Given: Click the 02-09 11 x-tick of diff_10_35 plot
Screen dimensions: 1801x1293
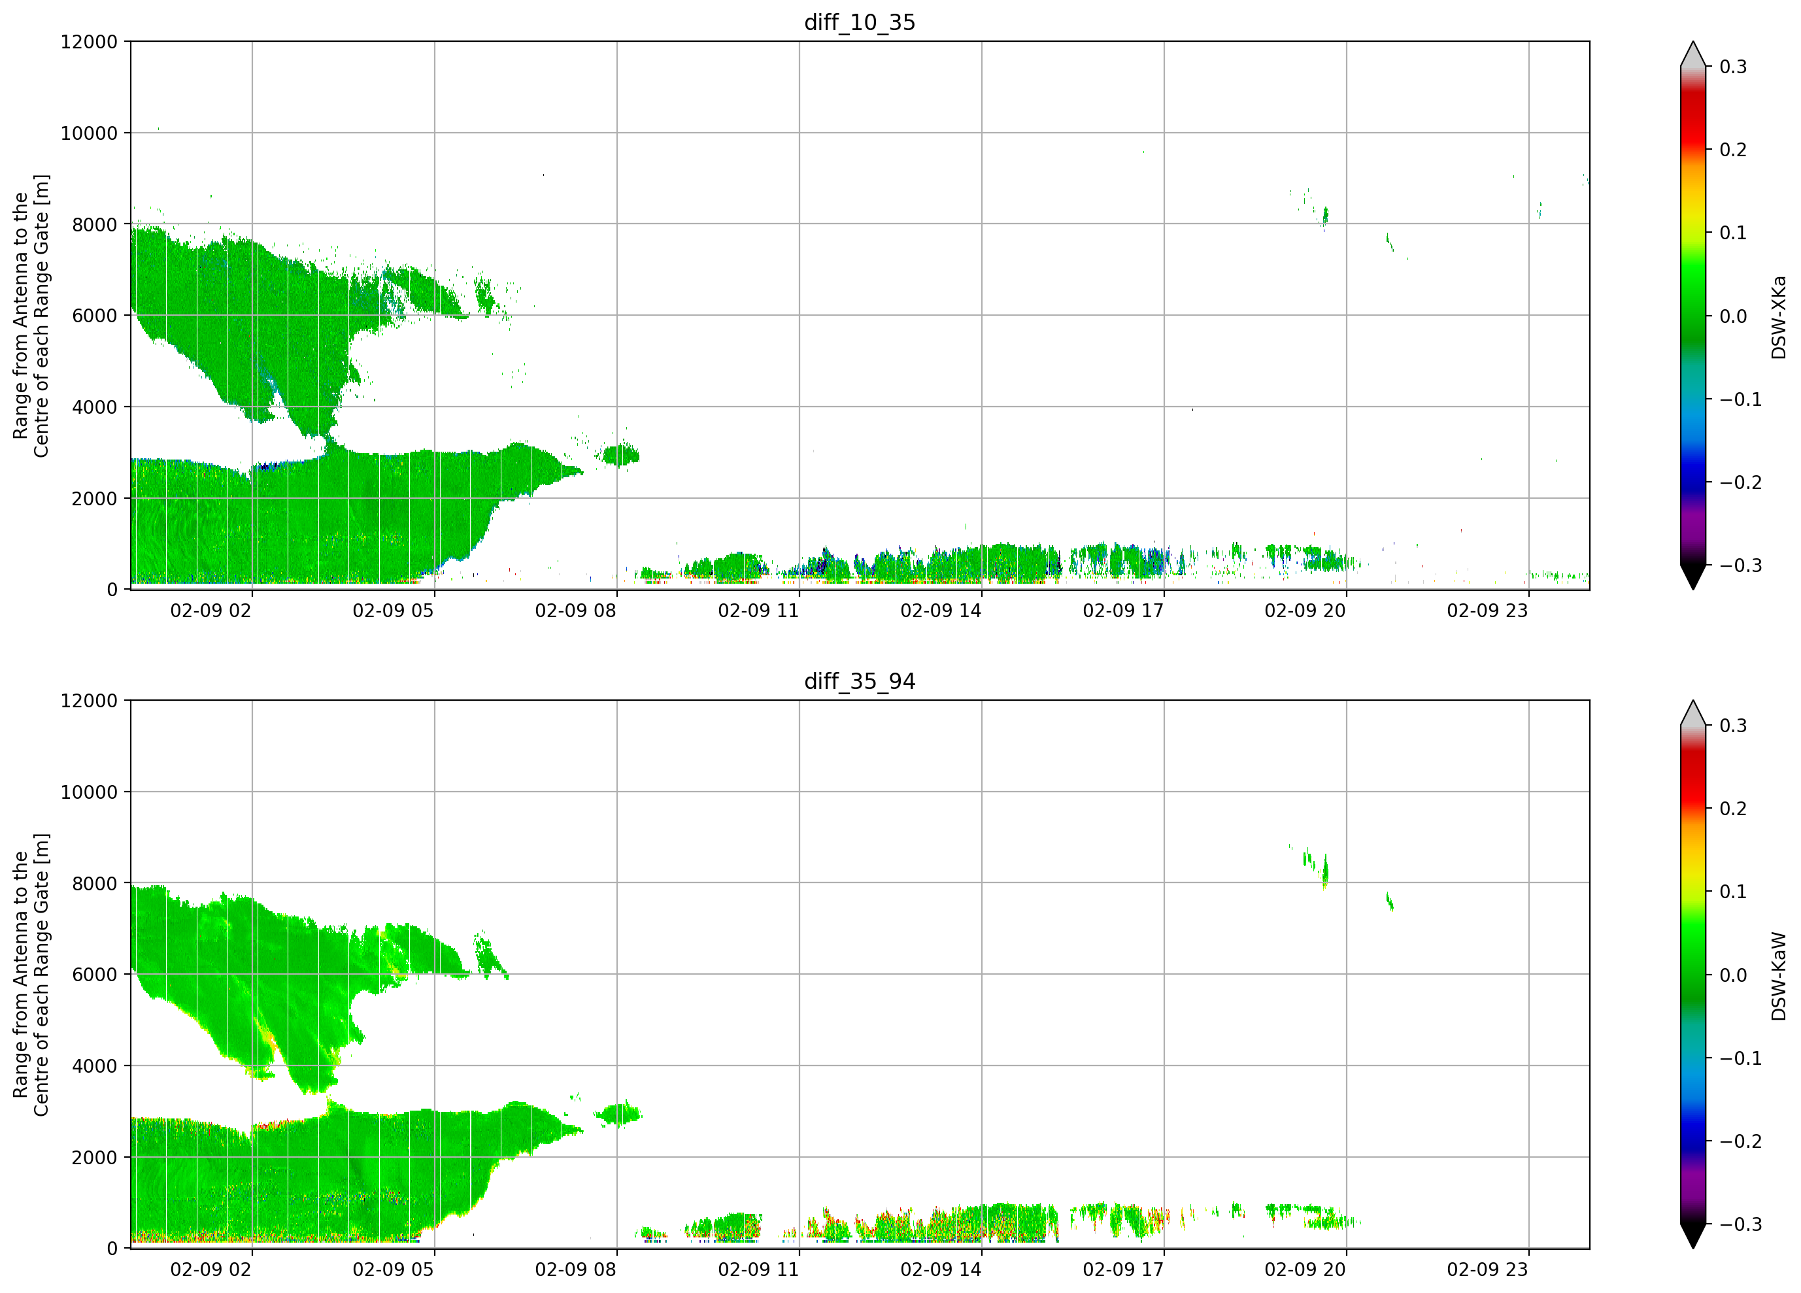Looking at the screenshot, I should 758,611.
